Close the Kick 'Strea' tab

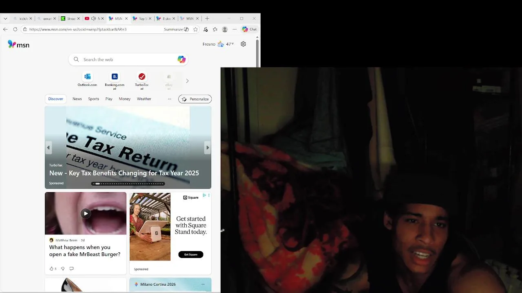click(x=79, y=19)
